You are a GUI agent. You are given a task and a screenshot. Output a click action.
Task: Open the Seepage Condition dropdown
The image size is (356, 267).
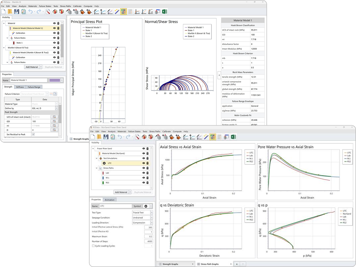pyautogui.click(x=151, y=217)
